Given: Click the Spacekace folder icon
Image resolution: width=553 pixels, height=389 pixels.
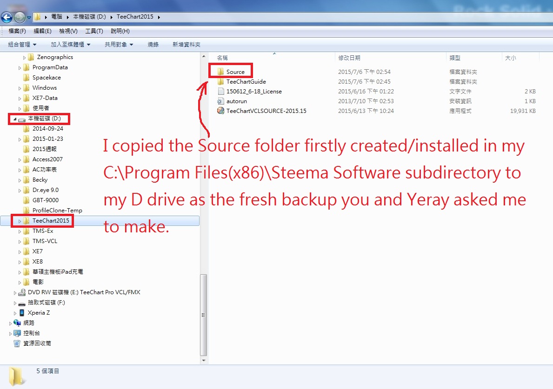Looking at the screenshot, I should click(27, 78).
